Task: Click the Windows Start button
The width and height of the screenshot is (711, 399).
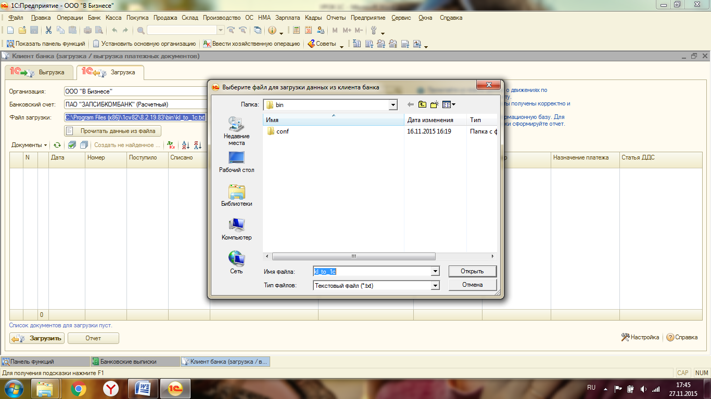Action: pyautogui.click(x=15, y=389)
